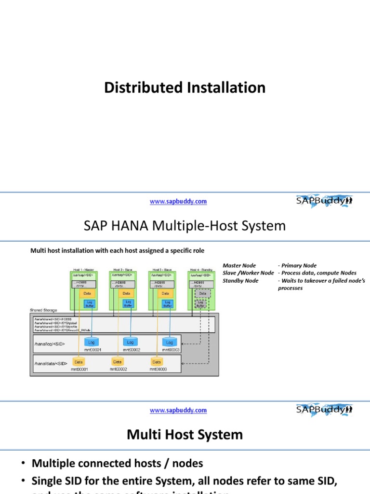Click the Host 3 - Slave box
The height and width of the screenshot is (494, 370).
(162, 290)
